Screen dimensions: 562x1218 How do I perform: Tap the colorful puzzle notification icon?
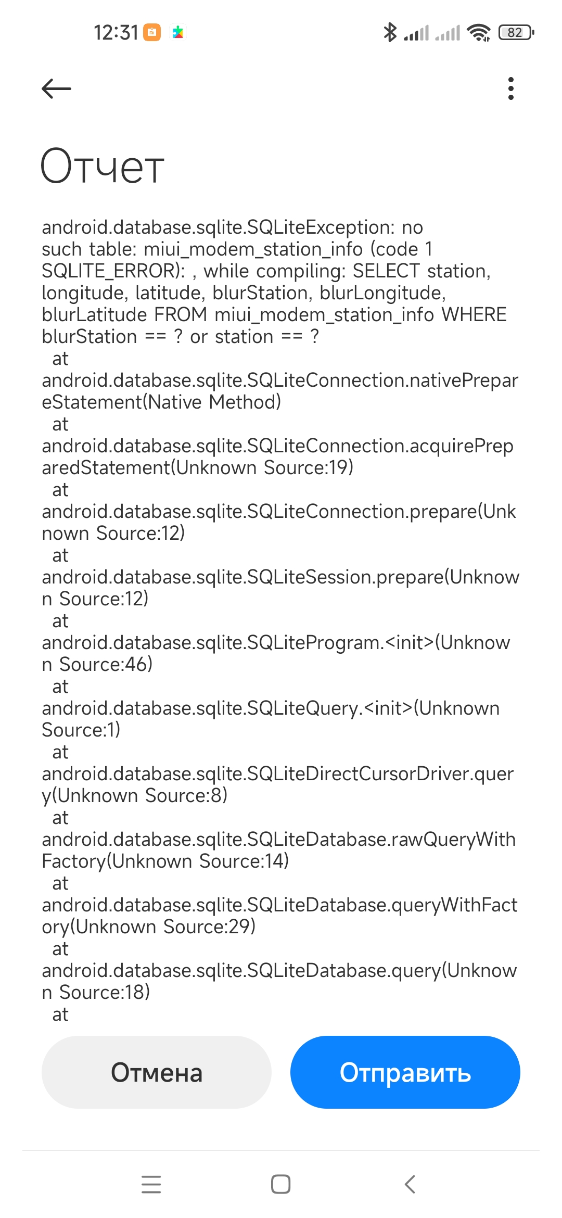[x=178, y=32]
